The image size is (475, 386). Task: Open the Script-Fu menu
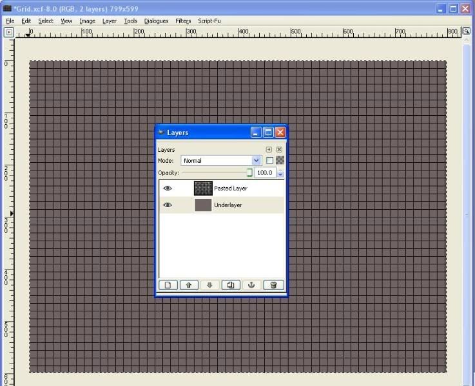pyautogui.click(x=209, y=21)
